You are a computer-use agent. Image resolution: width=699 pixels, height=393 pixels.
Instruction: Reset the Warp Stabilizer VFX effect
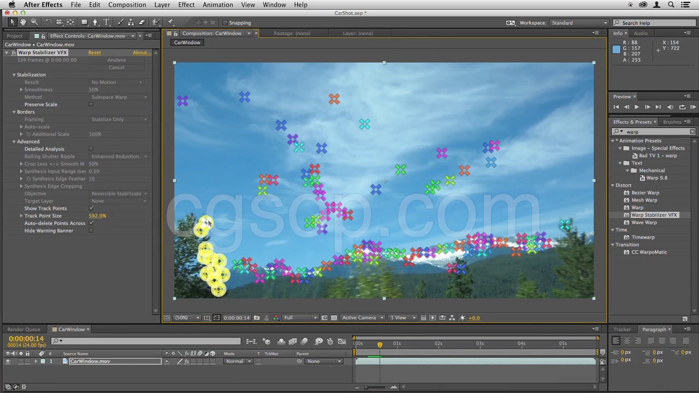[94, 53]
